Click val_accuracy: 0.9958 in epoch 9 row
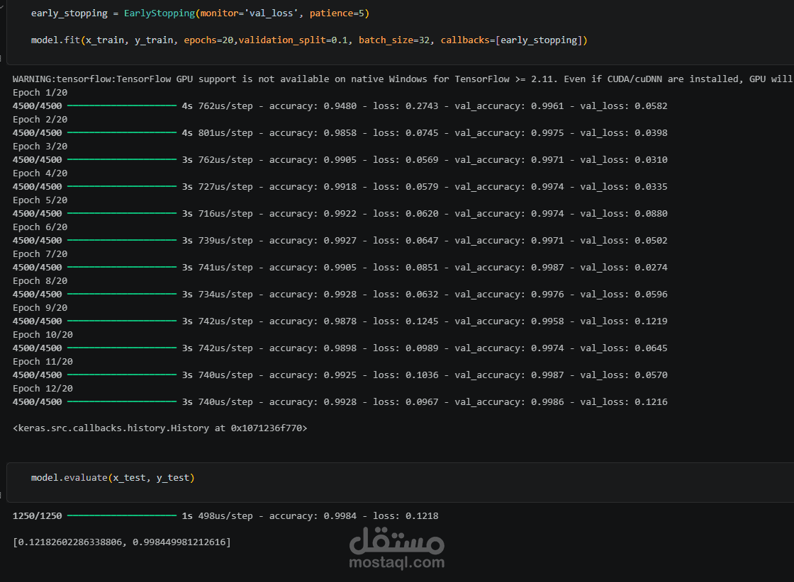The width and height of the screenshot is (794, 582). 509,321
